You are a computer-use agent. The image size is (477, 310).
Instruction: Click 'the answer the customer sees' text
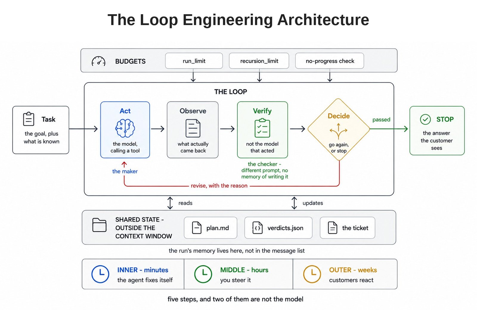click(437, 140)
